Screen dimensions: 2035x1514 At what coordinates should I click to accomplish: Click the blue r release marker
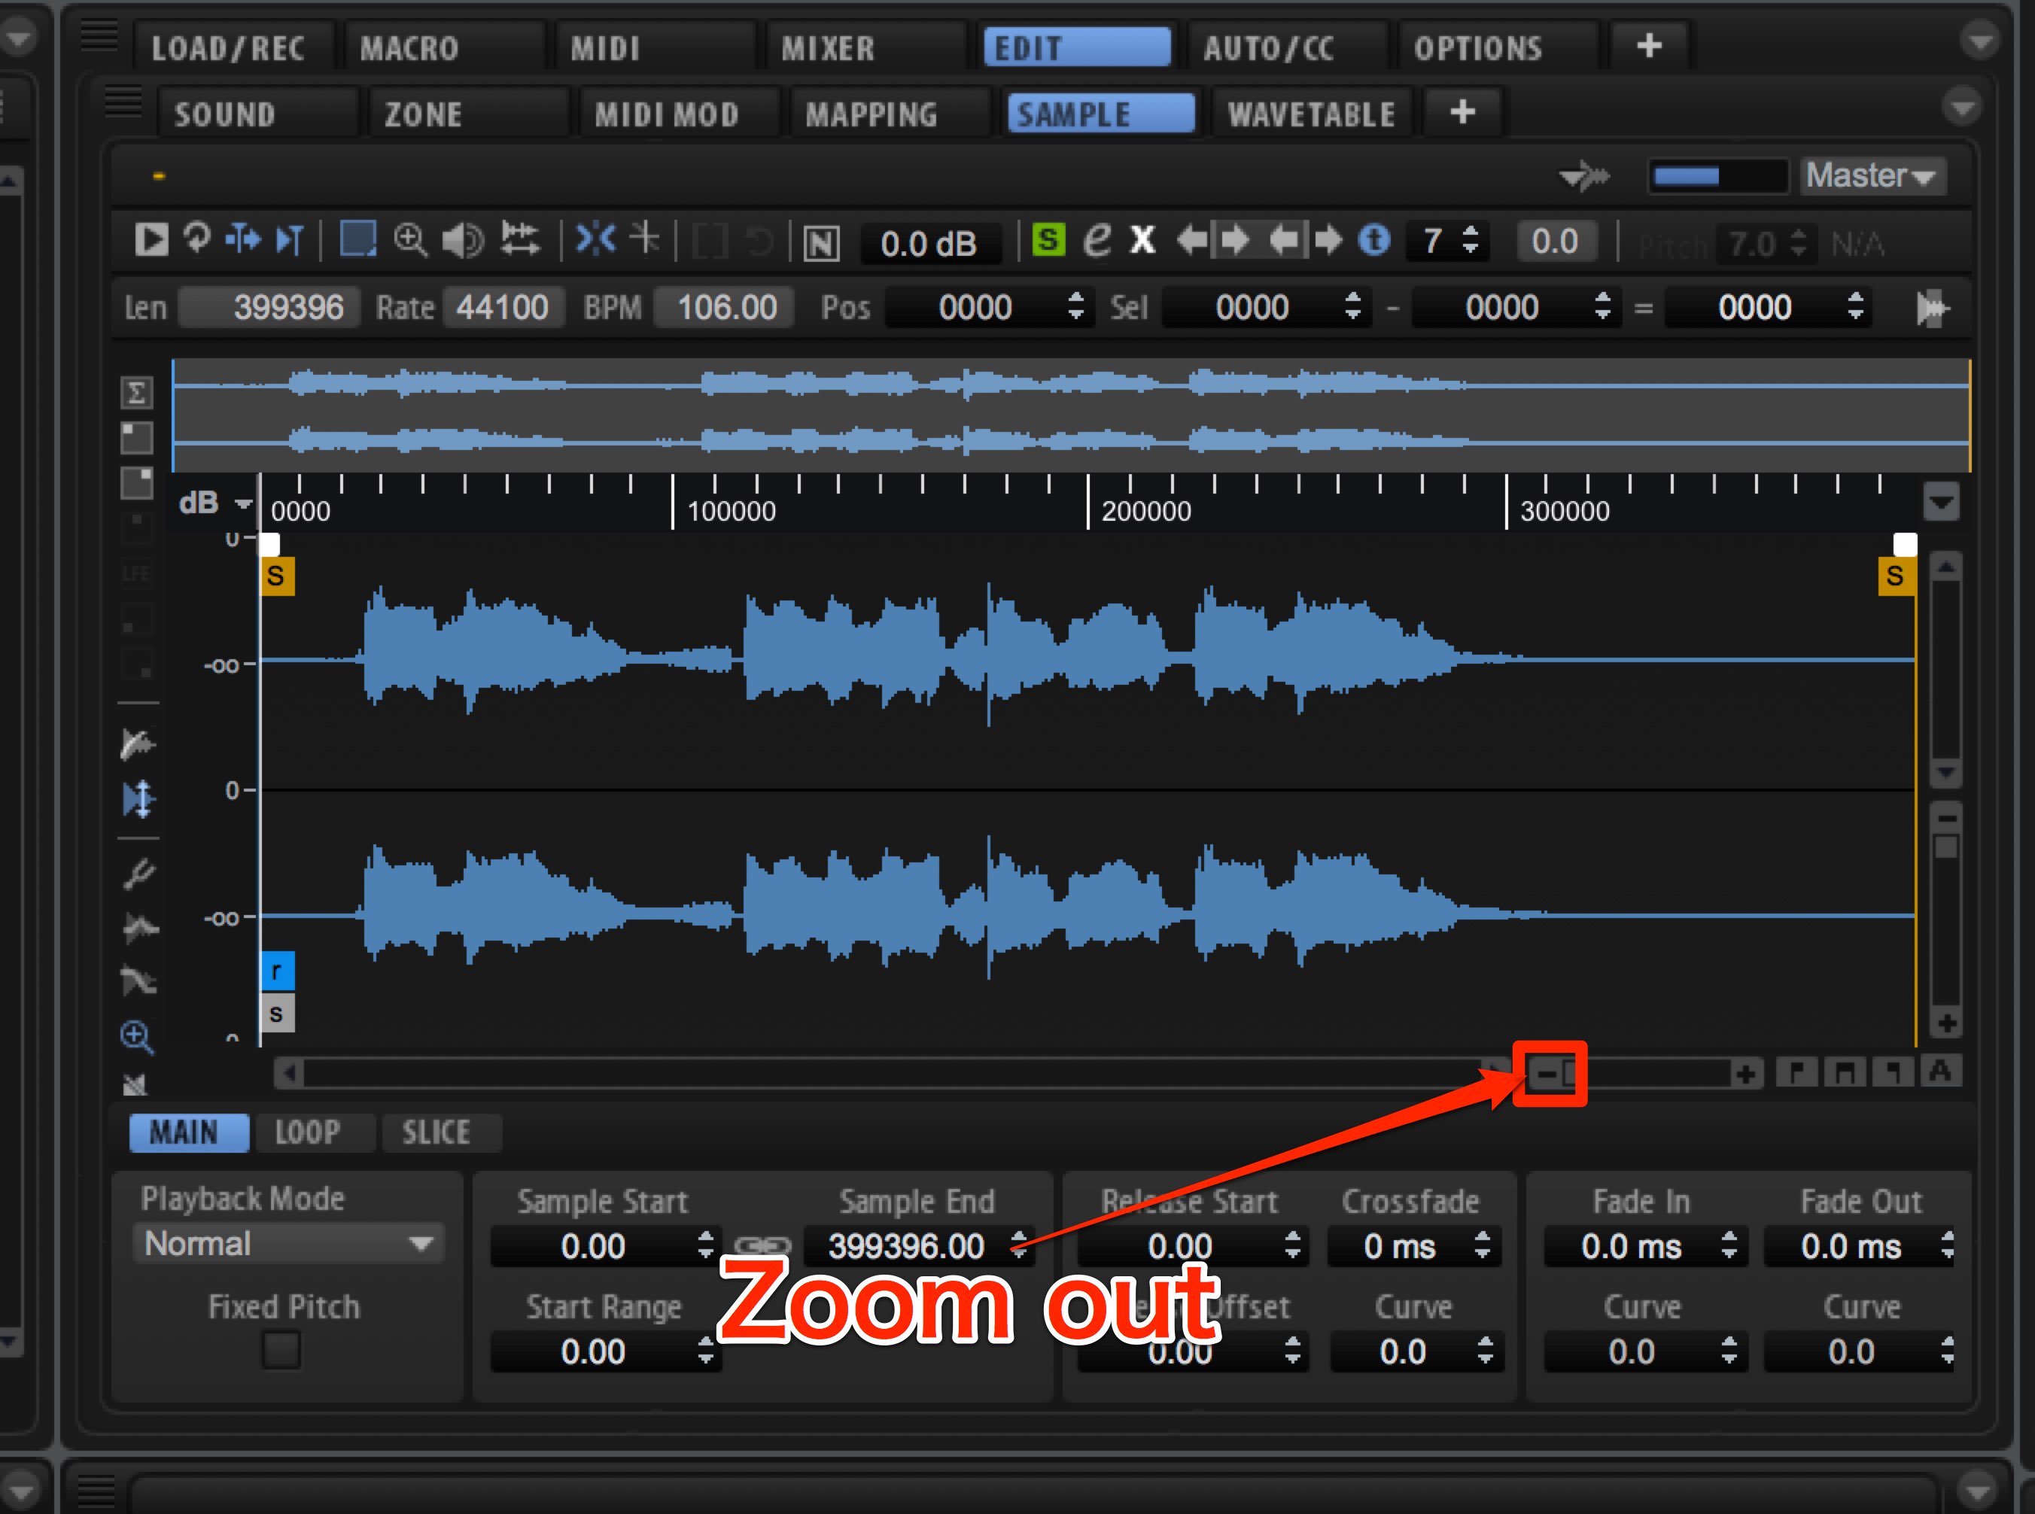click(x=278, y=971)
